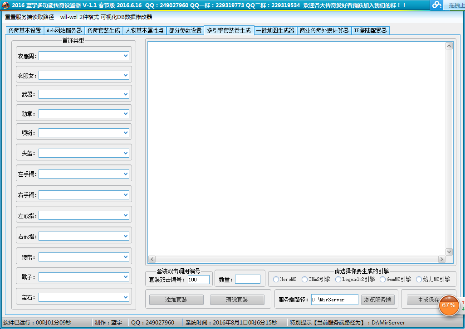
Task: Click the 套装双击调用编号 group label
Action: (x=179, y=271)
